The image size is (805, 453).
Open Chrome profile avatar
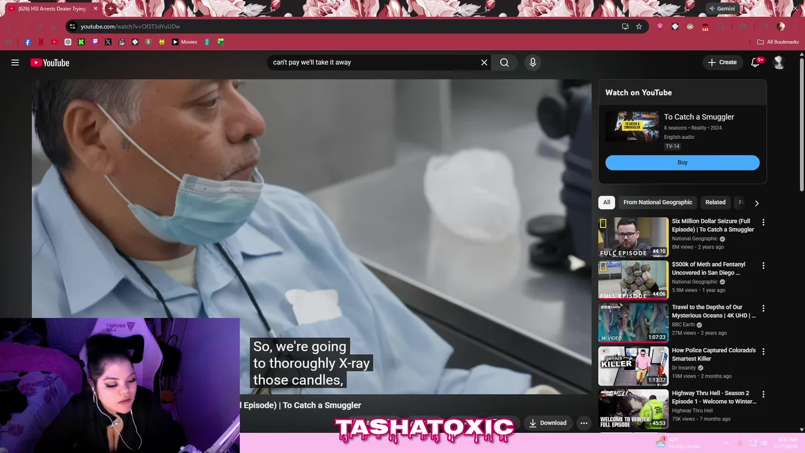(780, 26)
